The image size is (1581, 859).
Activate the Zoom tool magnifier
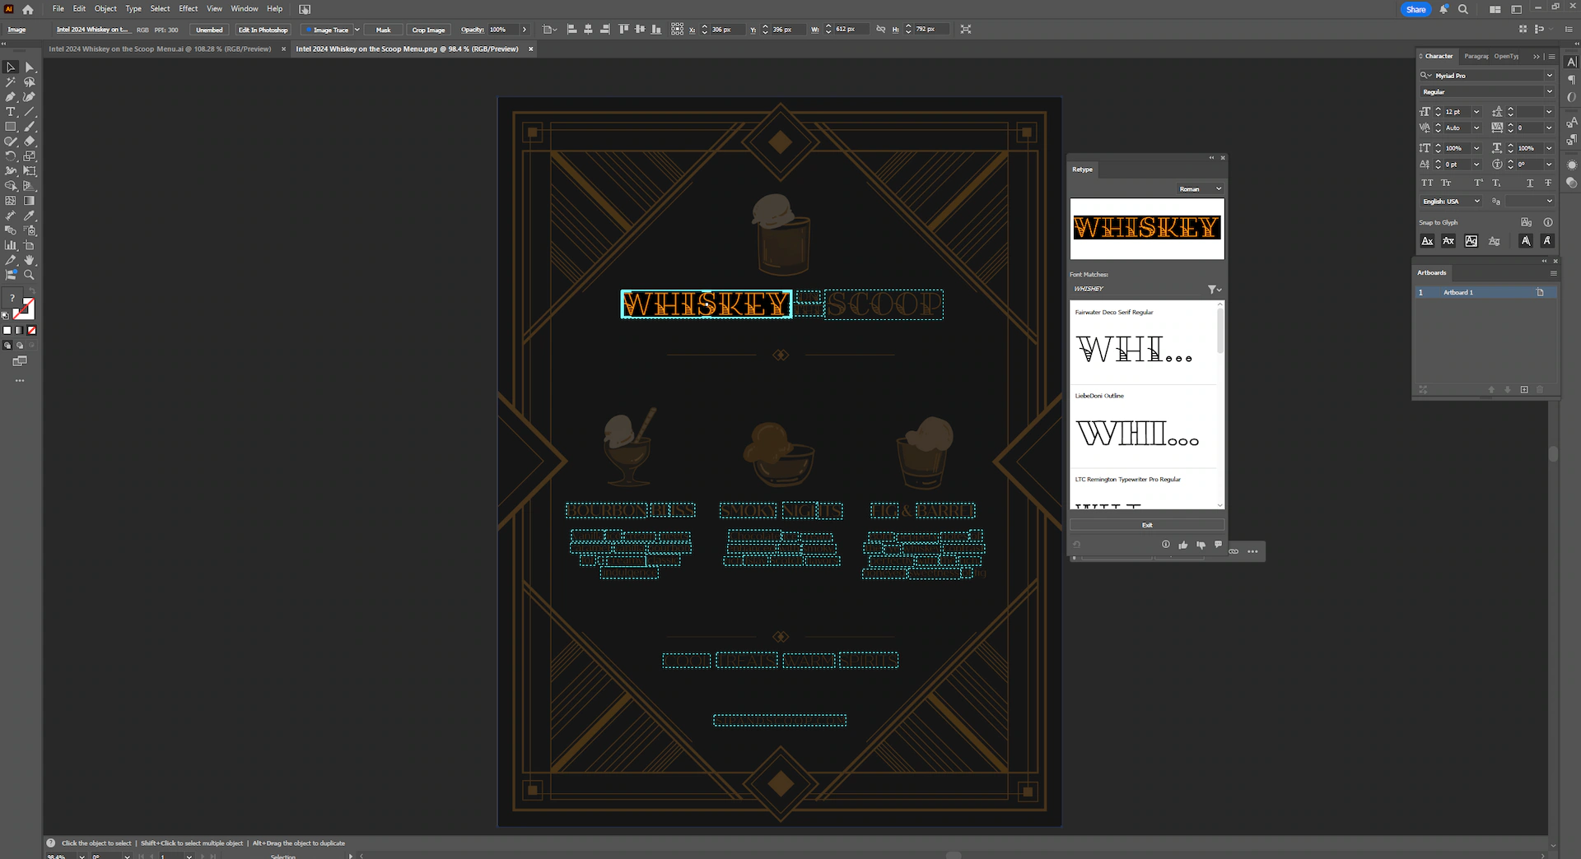[30, 275]
